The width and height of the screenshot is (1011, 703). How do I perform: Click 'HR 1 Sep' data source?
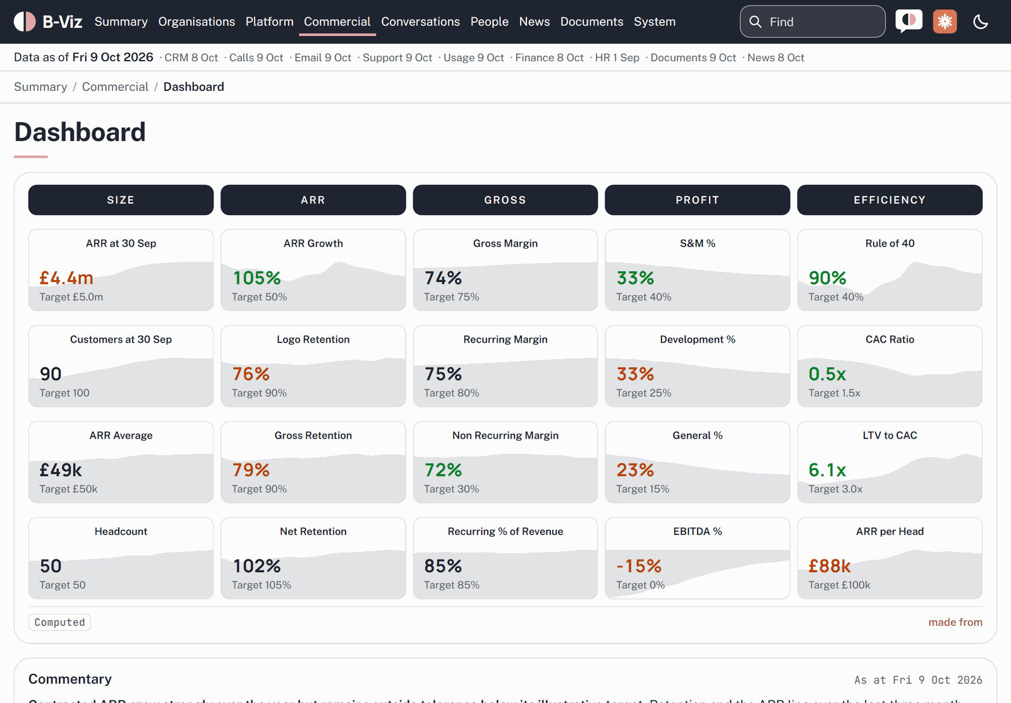(x=617, y=58)
